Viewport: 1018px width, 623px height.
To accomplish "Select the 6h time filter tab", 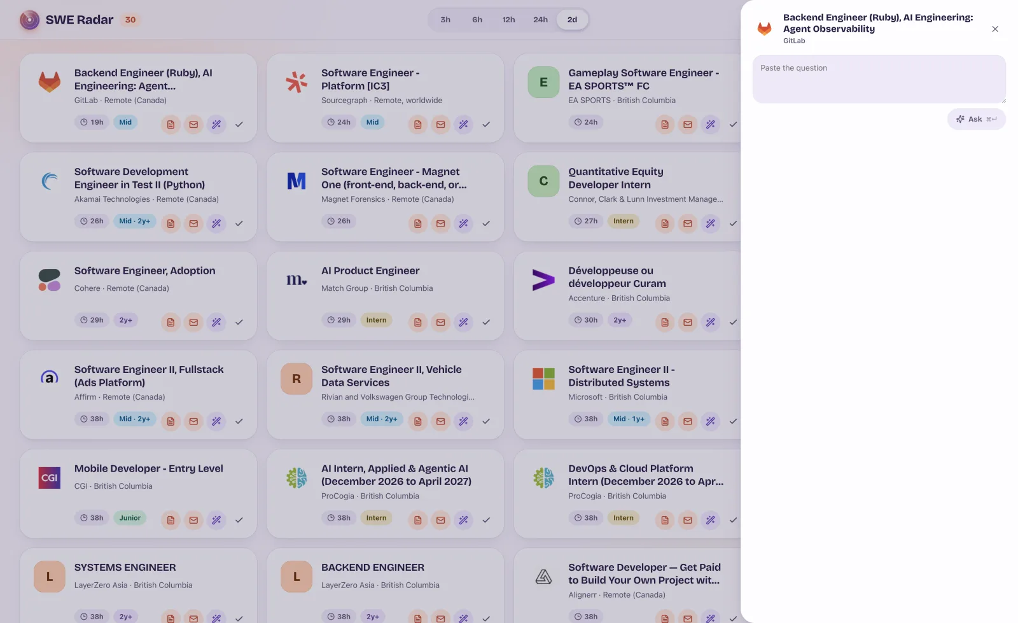I will (477, 20).
